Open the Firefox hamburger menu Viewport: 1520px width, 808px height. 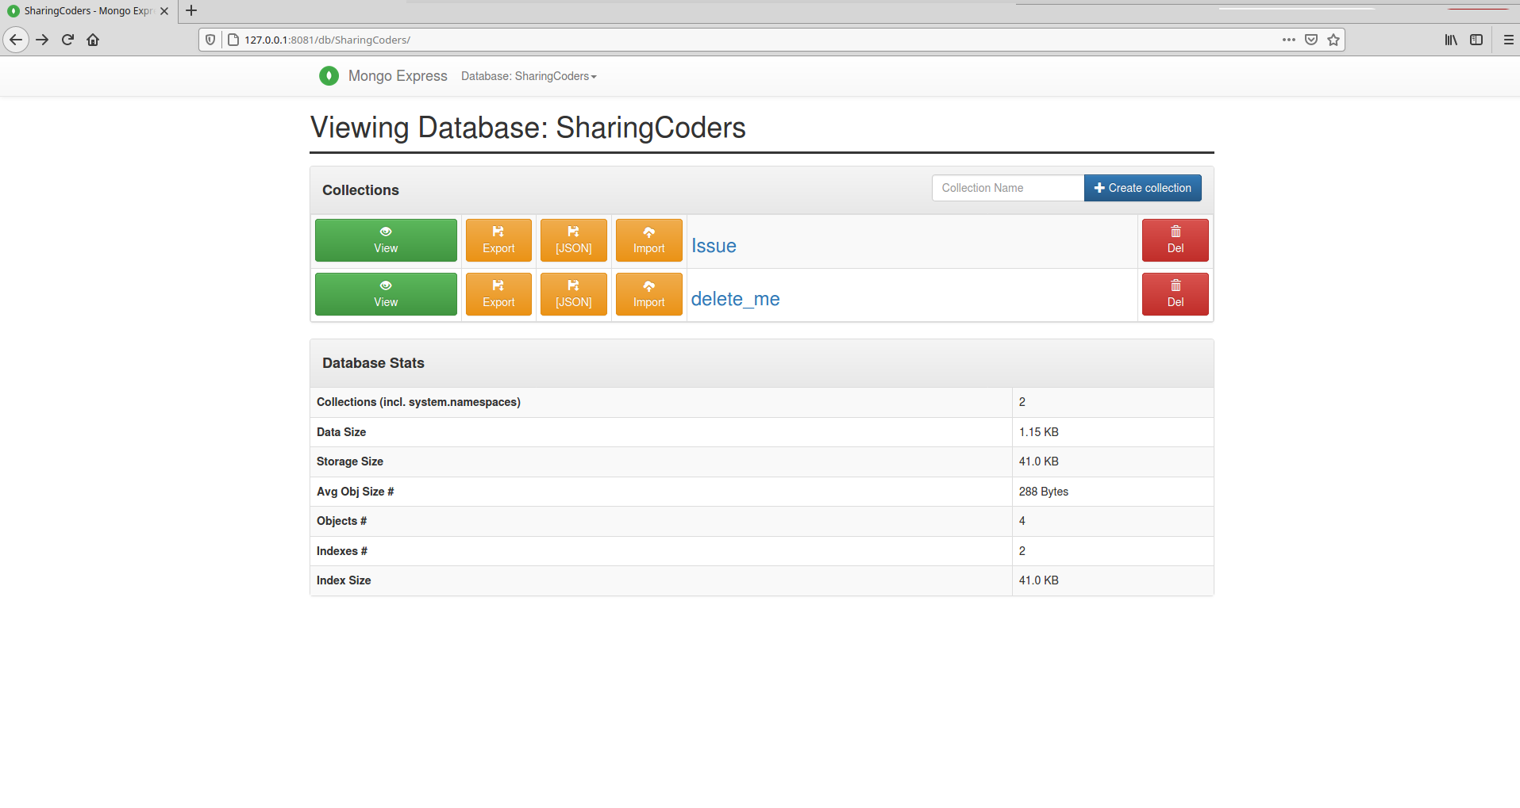point(1508,40)
